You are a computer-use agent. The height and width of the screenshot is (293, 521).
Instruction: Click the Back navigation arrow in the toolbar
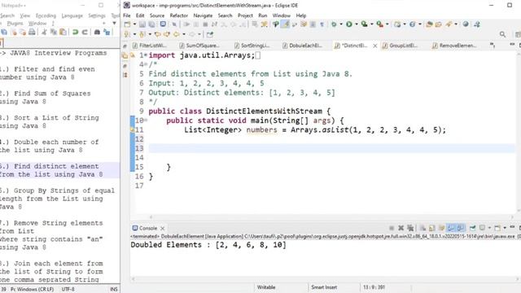(x=176, y=34)
